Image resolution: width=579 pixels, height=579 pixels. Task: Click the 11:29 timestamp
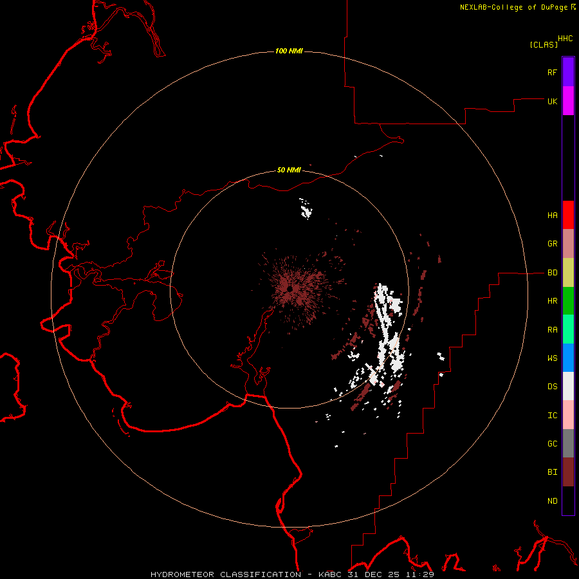pos(419,574)
